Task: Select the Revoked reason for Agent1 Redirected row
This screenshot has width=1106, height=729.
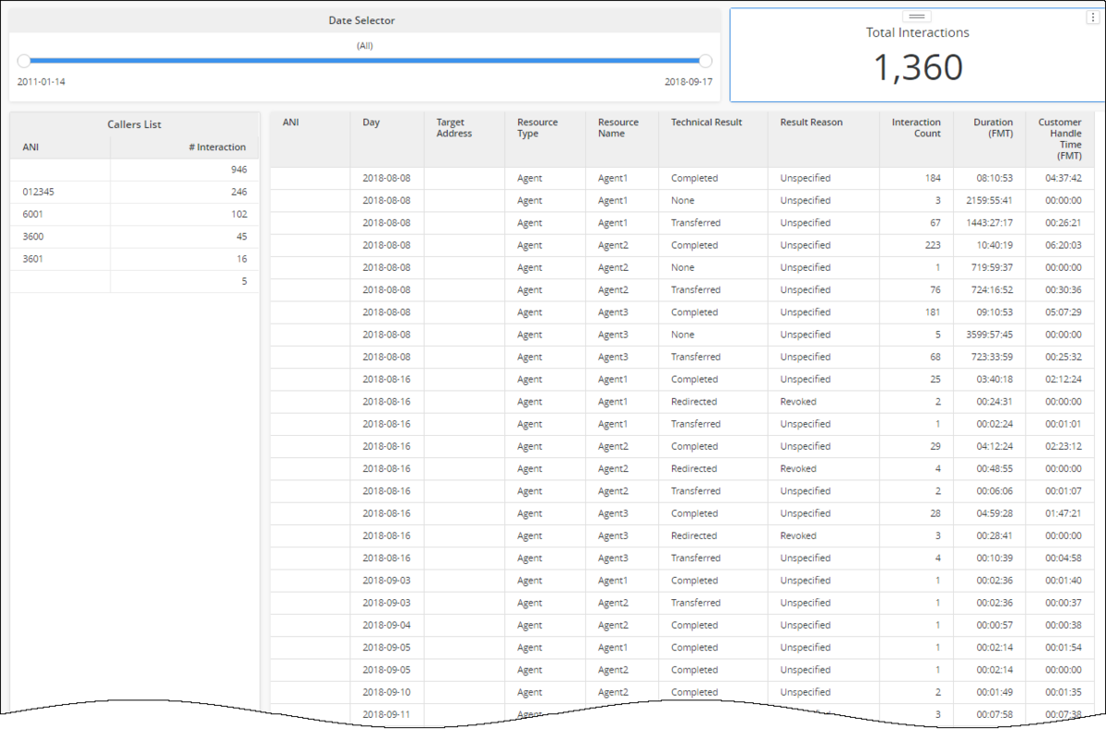Action: click(798, 402)
